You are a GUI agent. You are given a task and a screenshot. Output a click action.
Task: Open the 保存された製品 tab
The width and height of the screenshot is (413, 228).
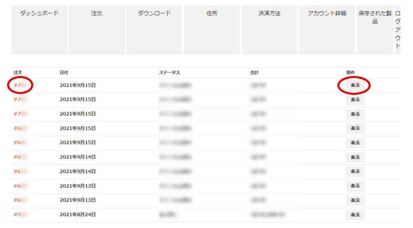[375, 30]
